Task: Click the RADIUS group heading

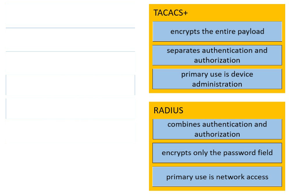Action: point(168,110)
